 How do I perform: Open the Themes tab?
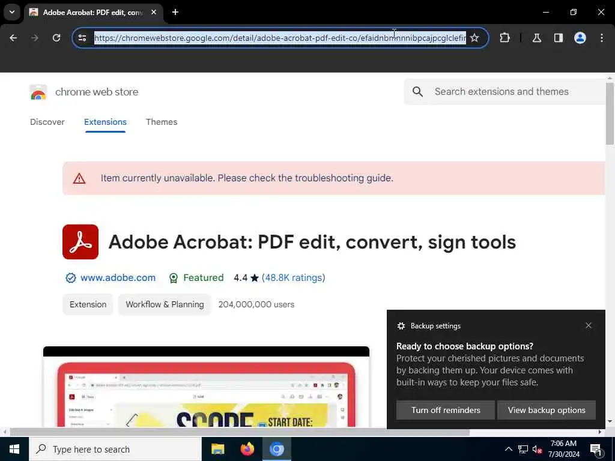pos(162,122)
